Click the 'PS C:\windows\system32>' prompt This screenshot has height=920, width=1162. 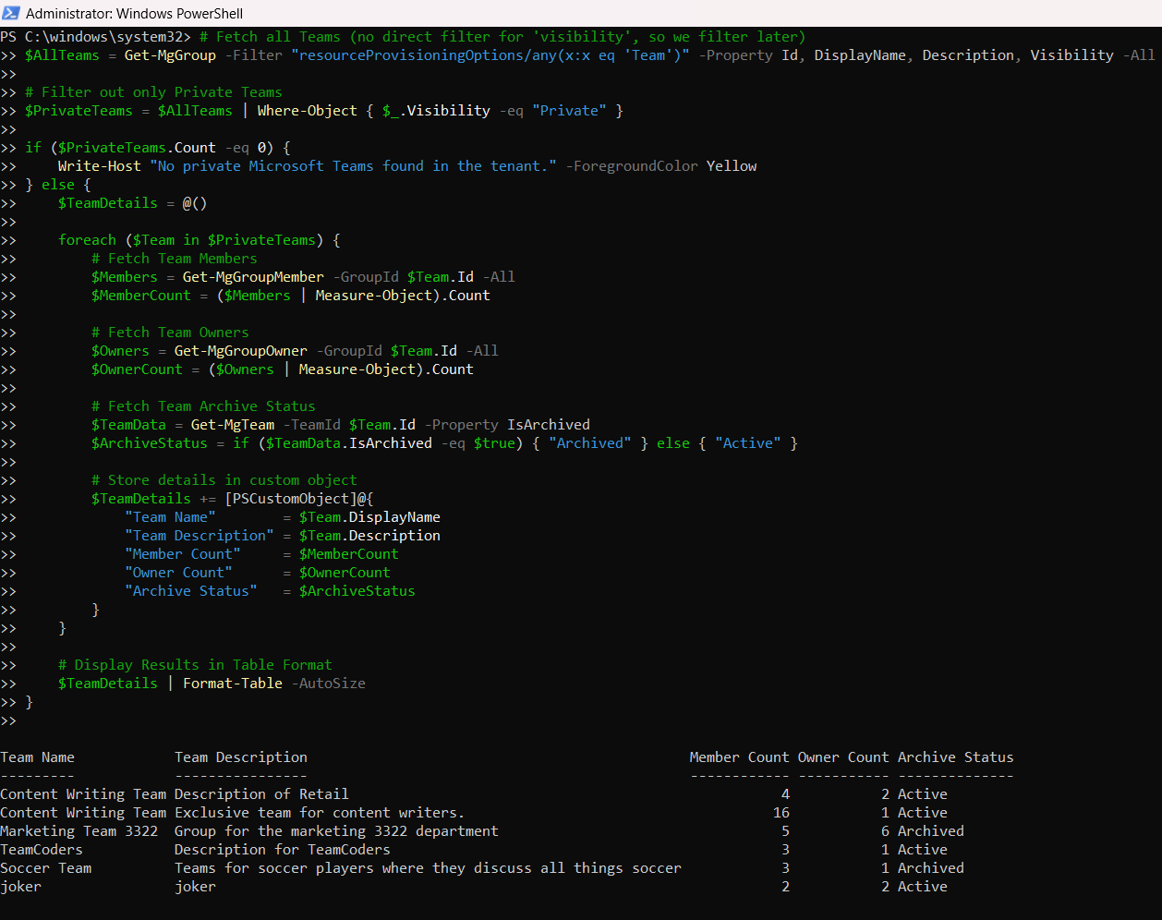[x=95, y=37]
